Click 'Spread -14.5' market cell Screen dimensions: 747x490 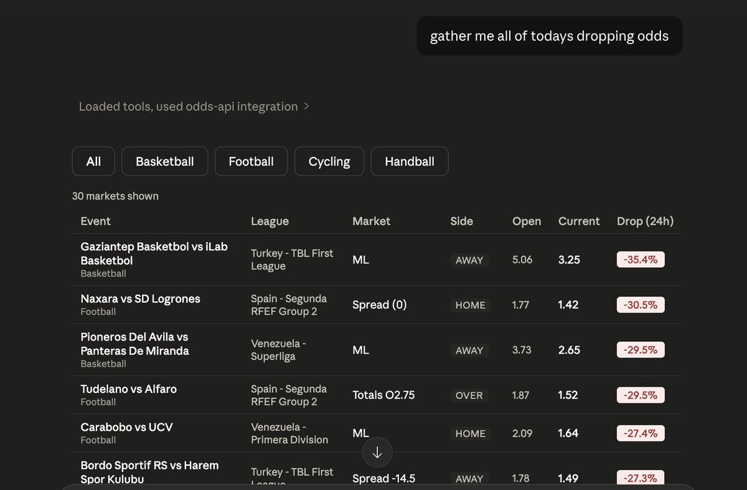383,478
